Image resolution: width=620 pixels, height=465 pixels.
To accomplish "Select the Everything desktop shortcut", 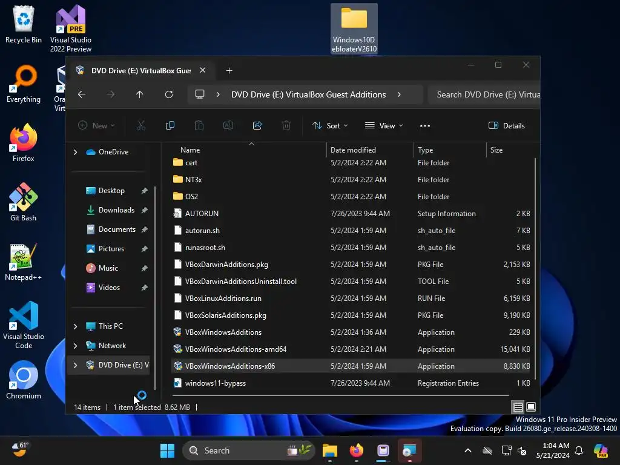I will (24, 84).
